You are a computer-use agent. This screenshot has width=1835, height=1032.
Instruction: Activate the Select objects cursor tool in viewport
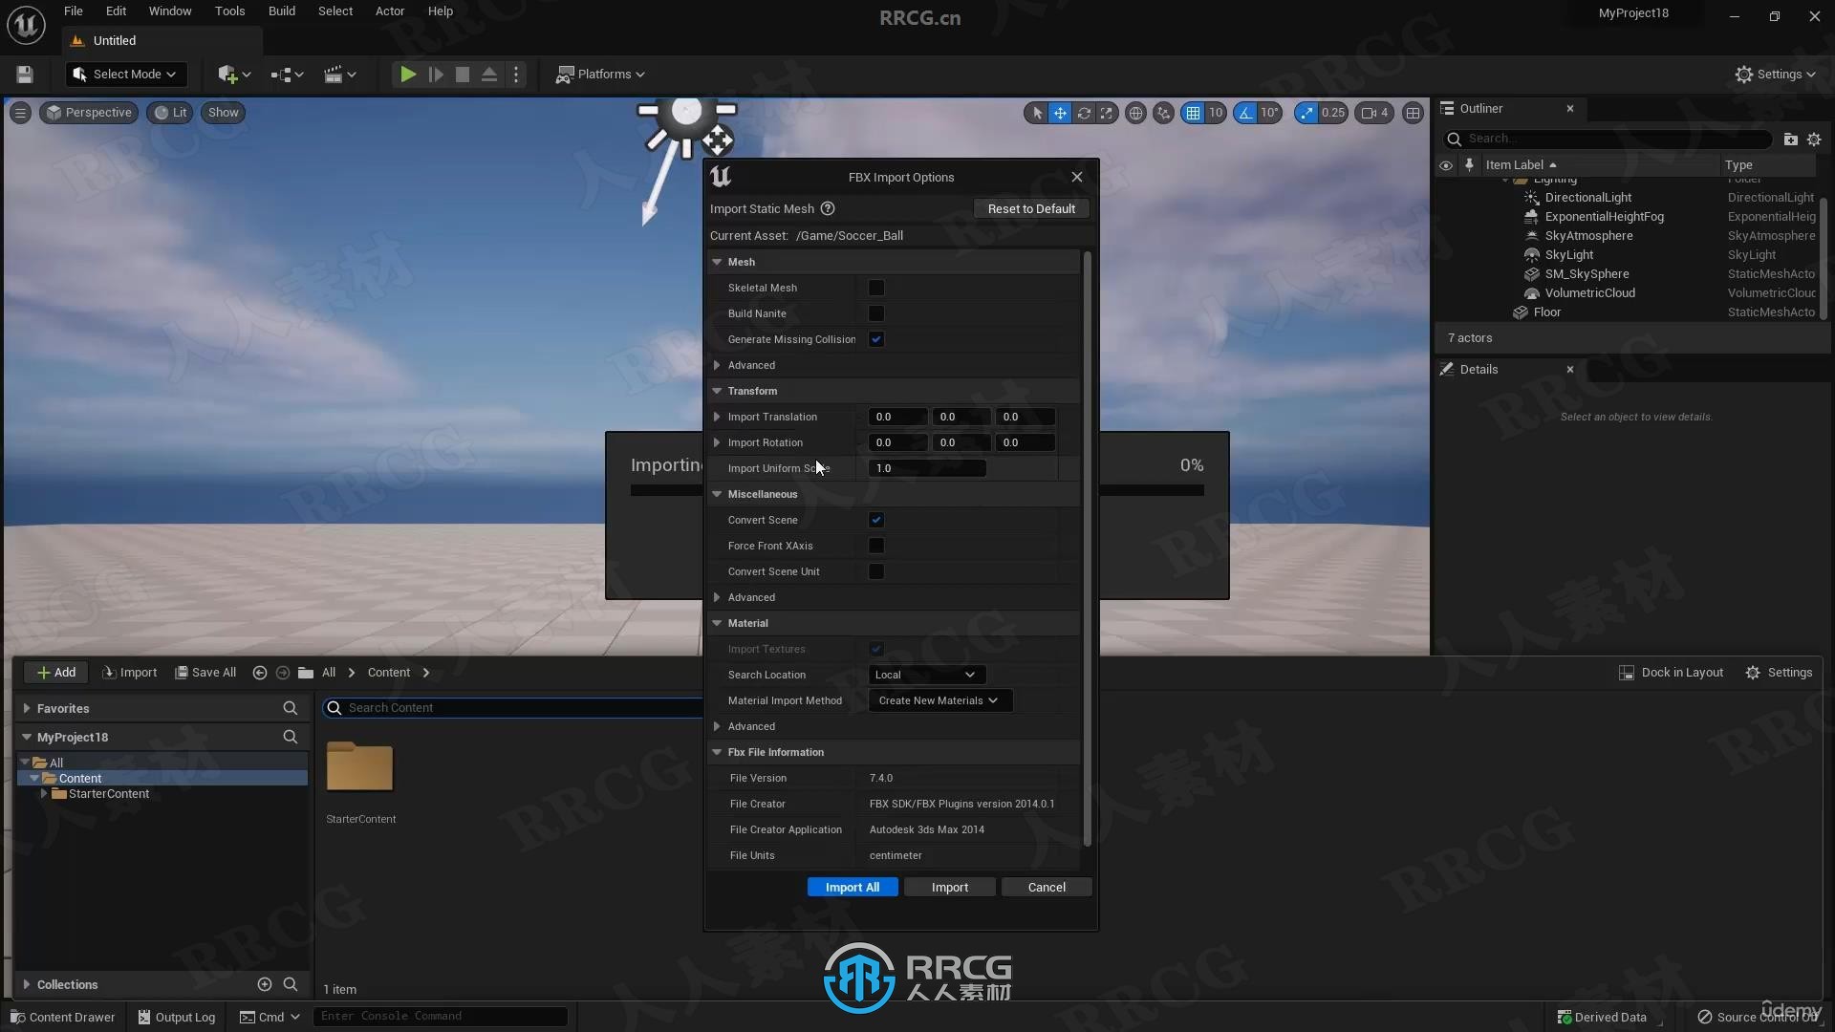pos(1037,113)
